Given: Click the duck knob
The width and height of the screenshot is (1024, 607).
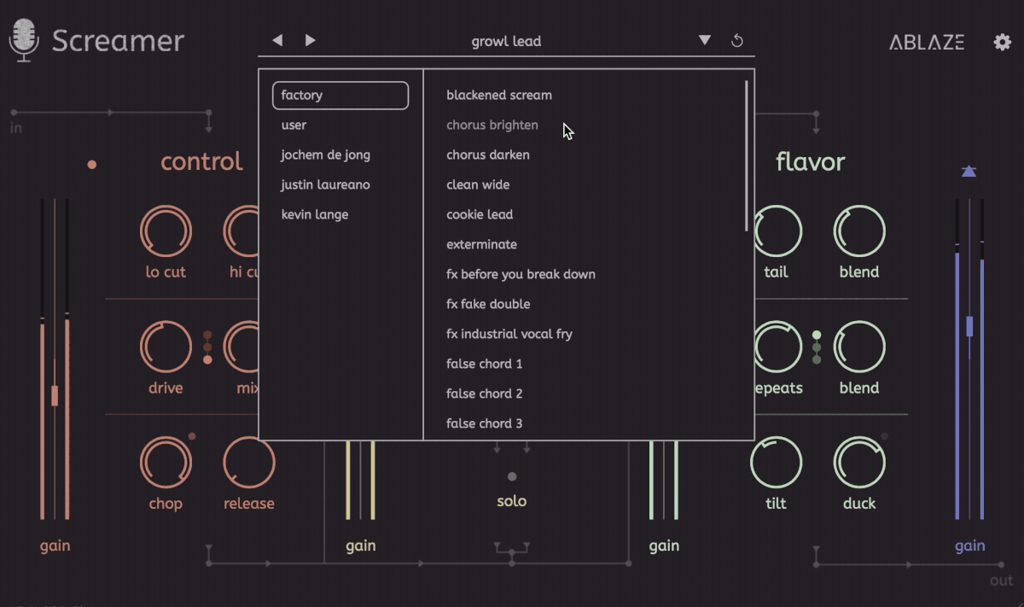Looking at the screenshot, I should point(859,463).
